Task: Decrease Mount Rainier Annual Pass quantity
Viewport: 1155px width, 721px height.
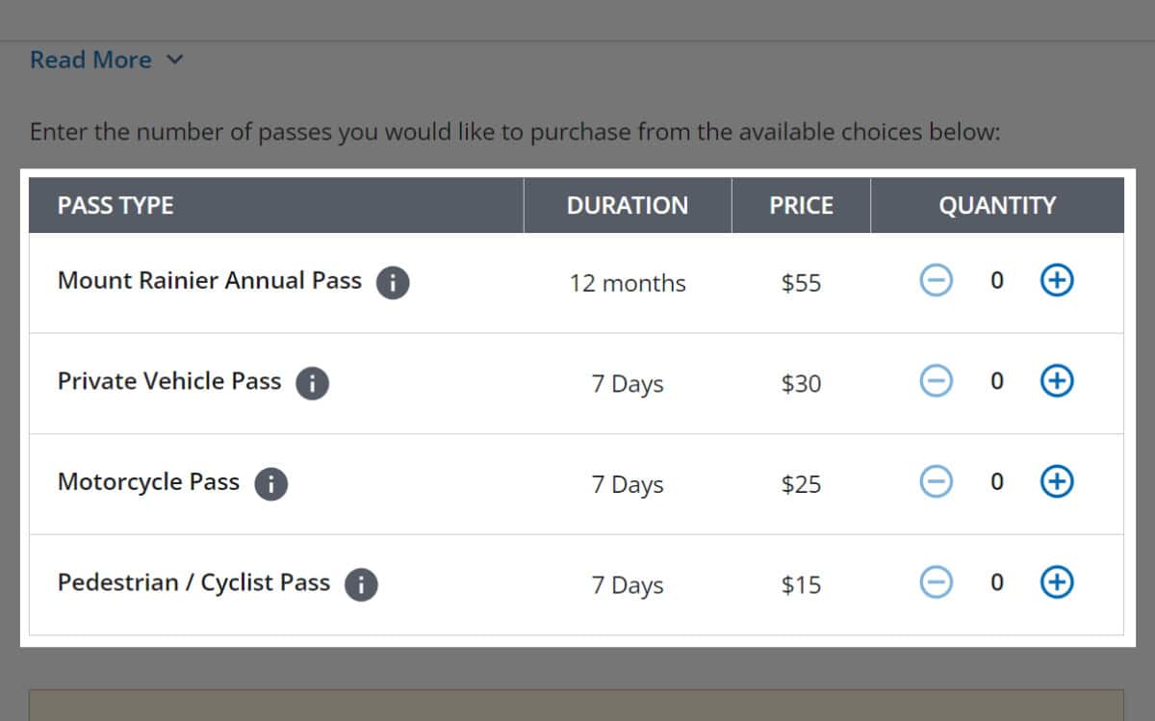Action: point(936,280)
